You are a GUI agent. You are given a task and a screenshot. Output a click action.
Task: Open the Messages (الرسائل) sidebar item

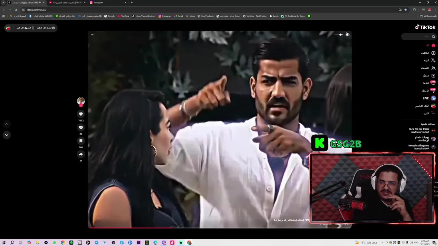click(x=428, y=91)
